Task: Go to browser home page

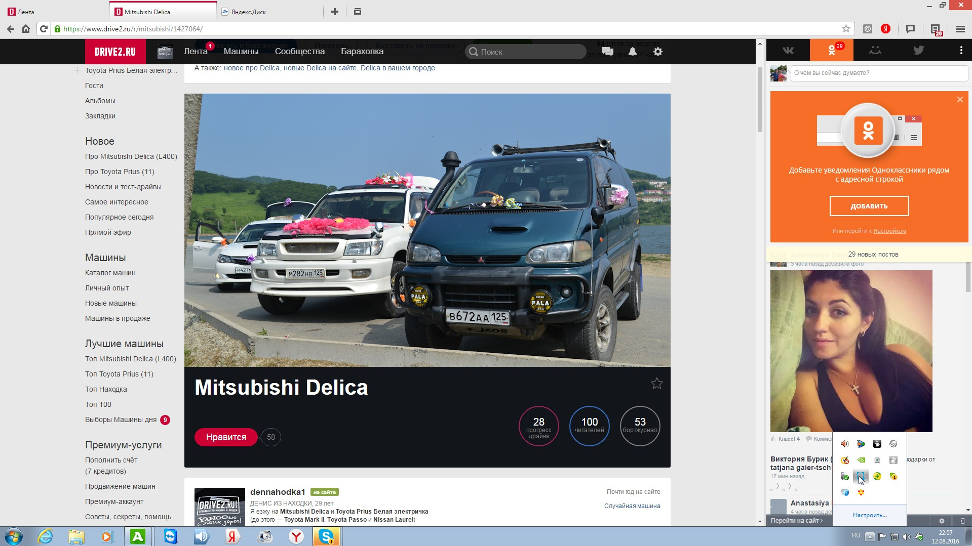Action: pos(26,29)
